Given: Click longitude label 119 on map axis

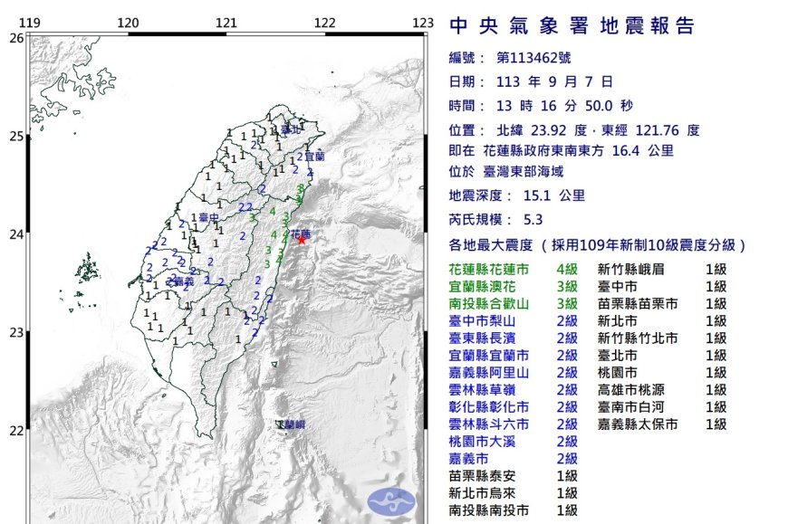Looking at the screenshot, I should tap(30, 23).
